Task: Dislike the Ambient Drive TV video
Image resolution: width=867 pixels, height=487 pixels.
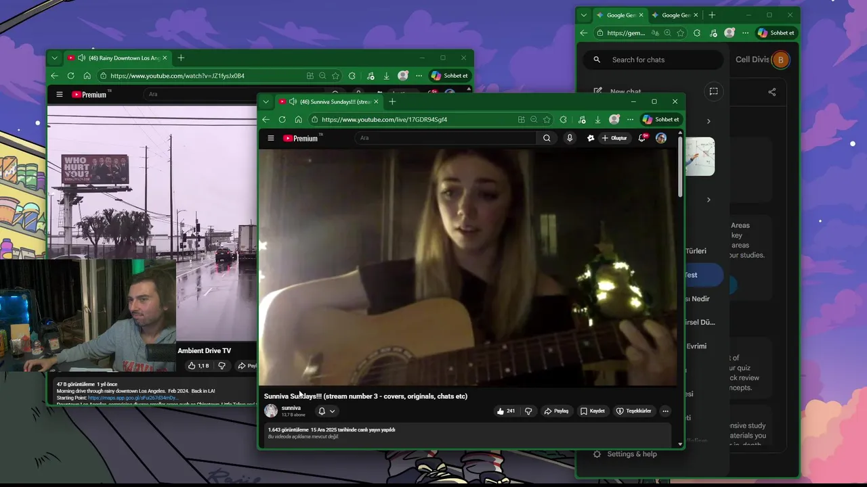Action: (x=221, y=366)
